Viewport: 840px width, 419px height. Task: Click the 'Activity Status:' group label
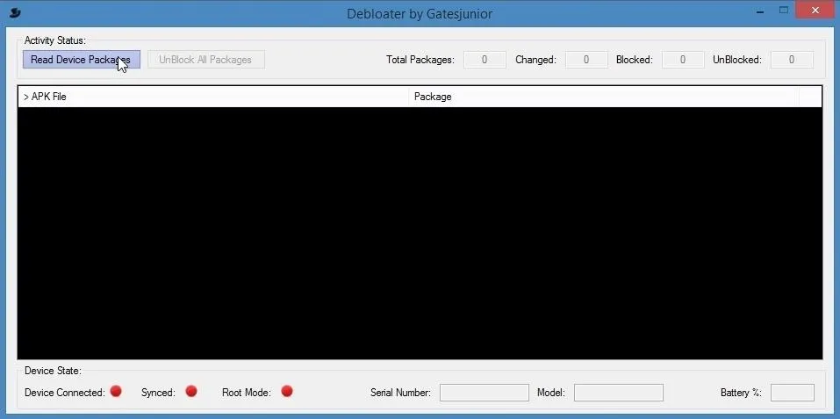point(55,40)
